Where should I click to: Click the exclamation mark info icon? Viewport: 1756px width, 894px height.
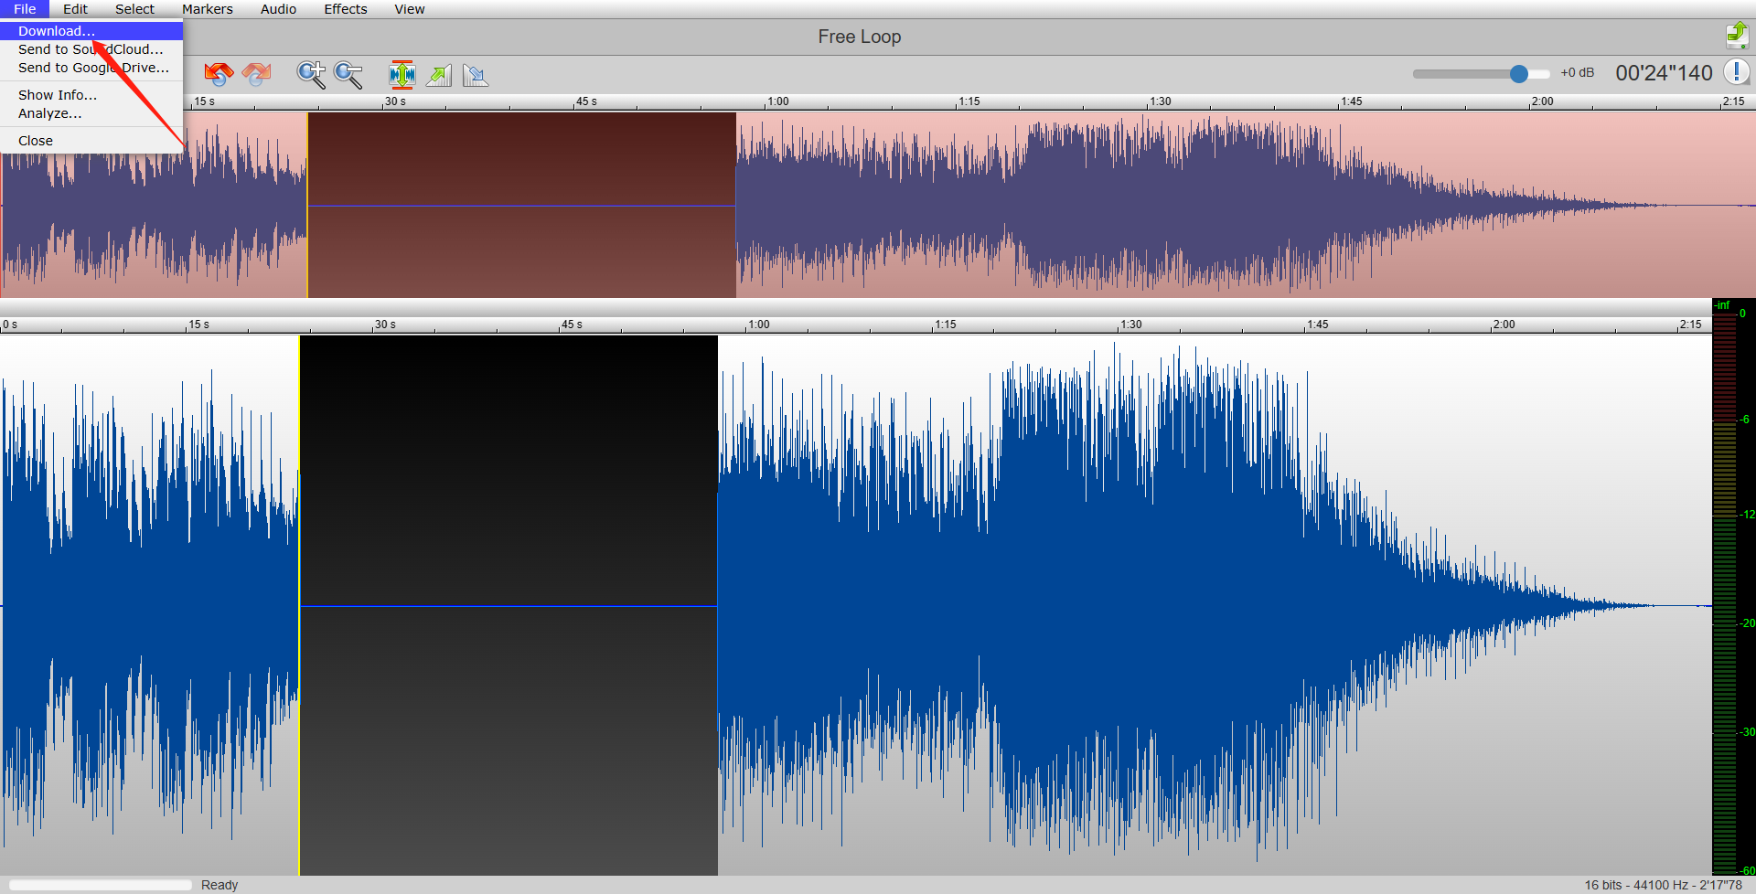click(1736, 72)
